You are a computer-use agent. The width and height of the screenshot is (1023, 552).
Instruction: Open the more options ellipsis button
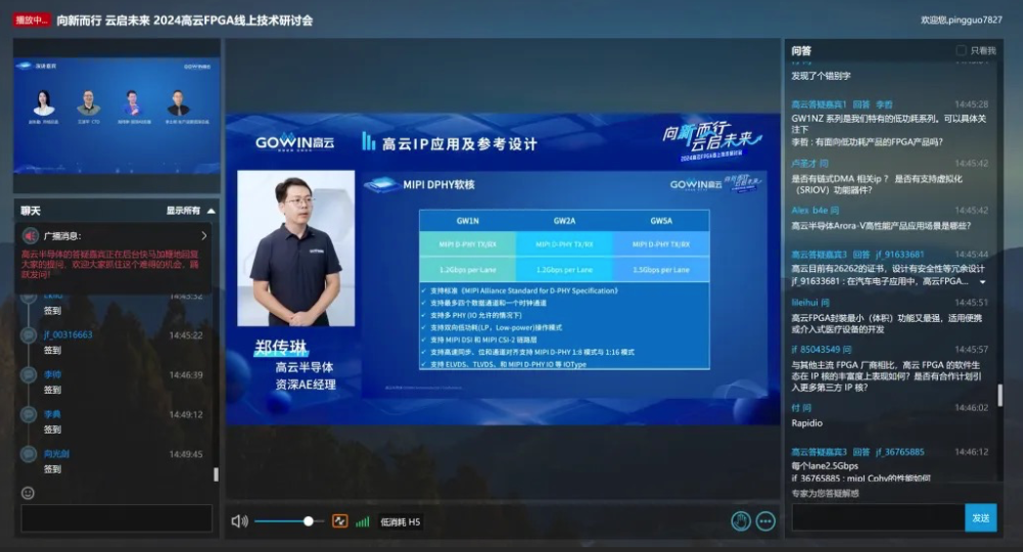[765, 521]
